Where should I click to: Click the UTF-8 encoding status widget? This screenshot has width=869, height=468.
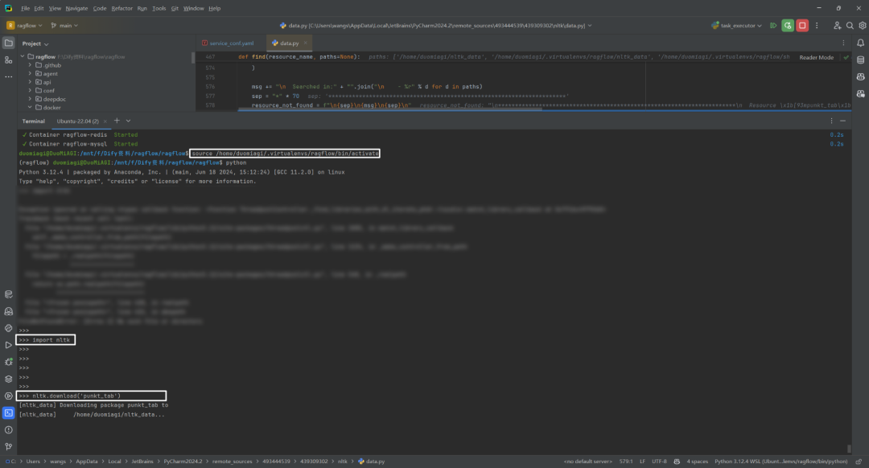(x=660, y=462)
